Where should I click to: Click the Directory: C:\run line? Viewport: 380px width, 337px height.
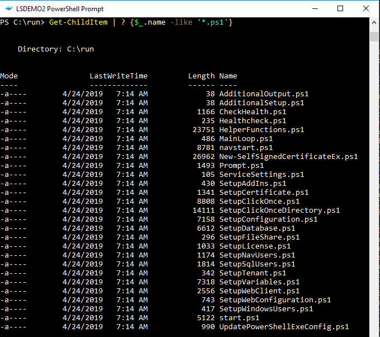[x=56, y=49]
